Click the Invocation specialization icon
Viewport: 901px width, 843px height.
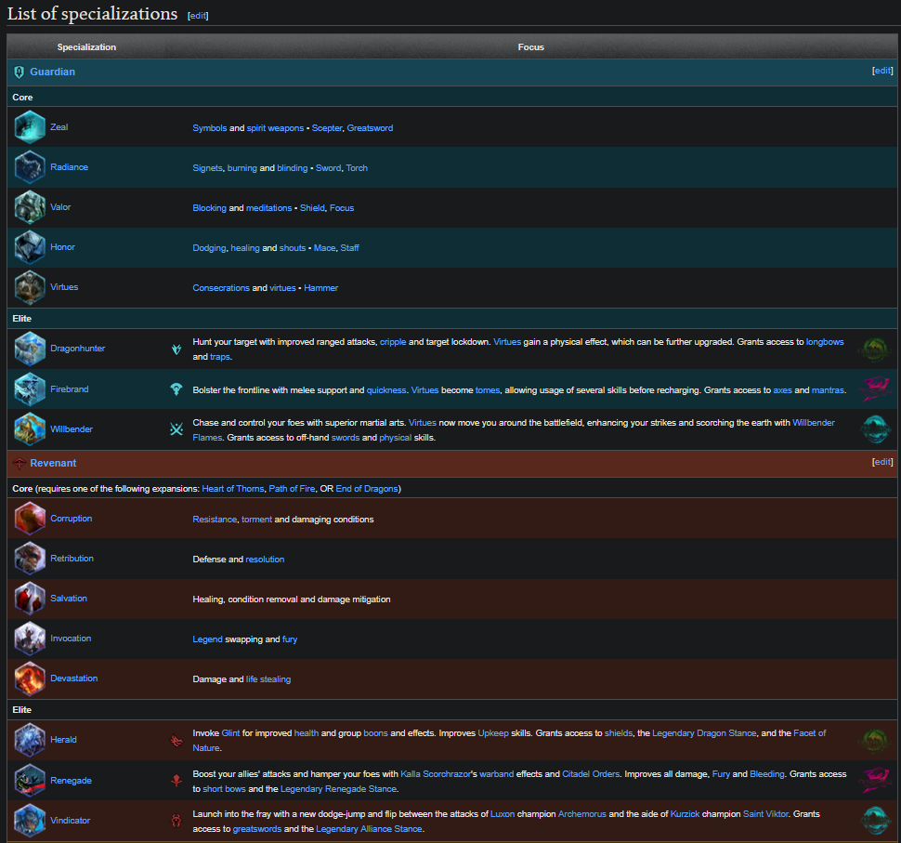30,639
